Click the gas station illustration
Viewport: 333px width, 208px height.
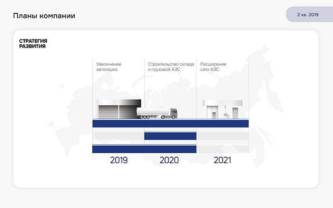click(x=222, y=109)
